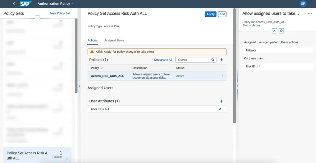Click the SAP logo
This screenshot has height=163, width=316.
coord(26,4)
